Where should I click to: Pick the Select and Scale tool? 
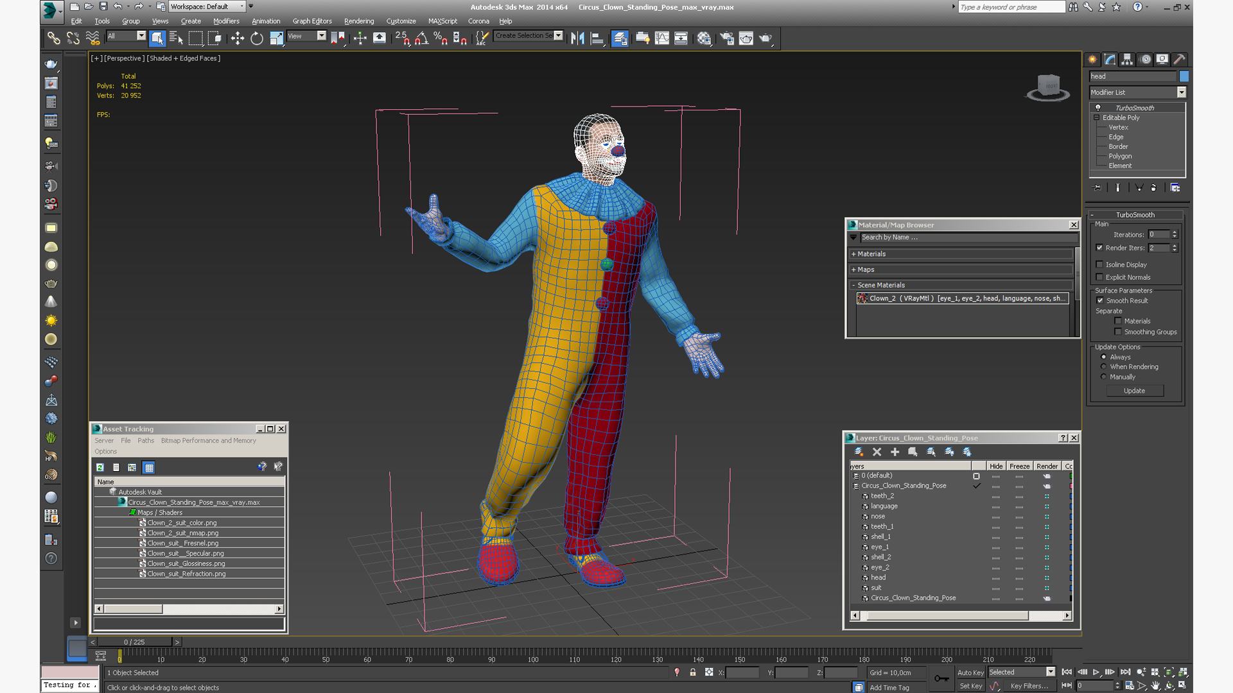pyautogui.click(x=276, y=38)
